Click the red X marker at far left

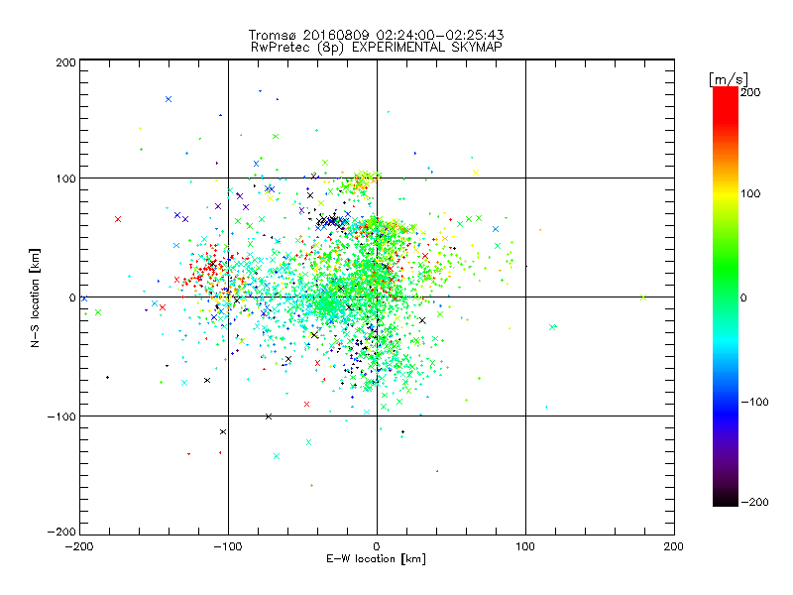[x=118, y=219]
